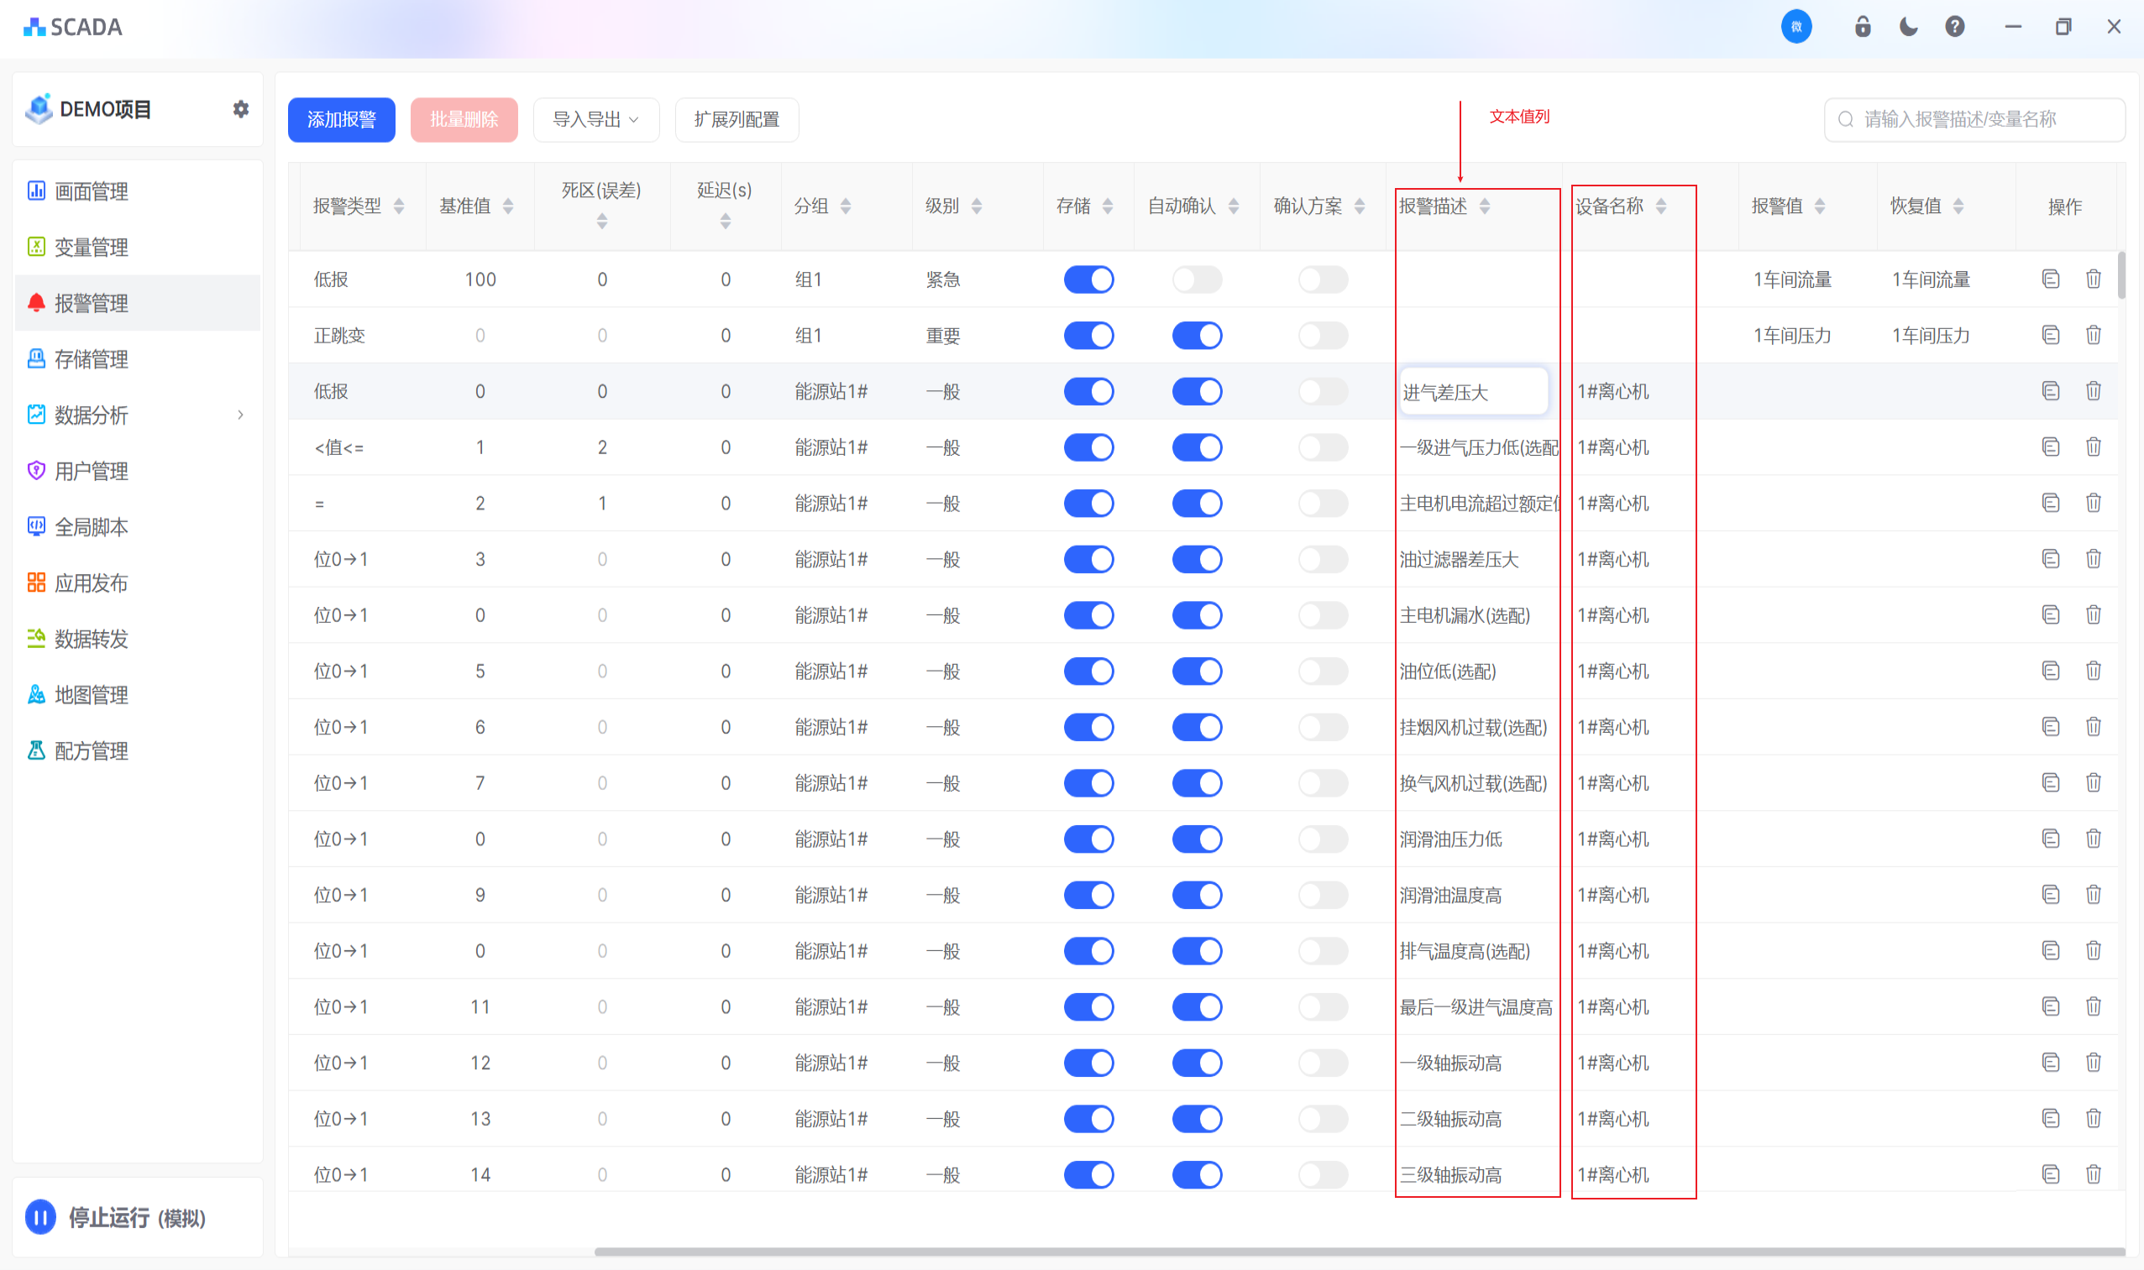Open the 导入导出 dropdown

[596, 119]
